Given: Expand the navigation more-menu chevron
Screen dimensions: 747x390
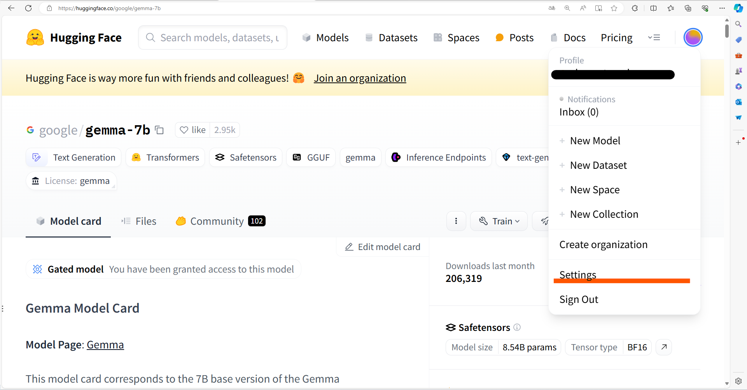Looking at the screenshot, I should [x=654, y=38].
